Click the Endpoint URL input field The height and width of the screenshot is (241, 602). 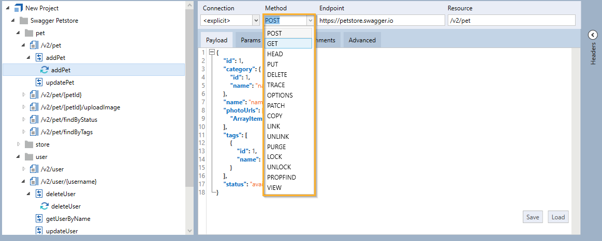(x=380, y=21)
